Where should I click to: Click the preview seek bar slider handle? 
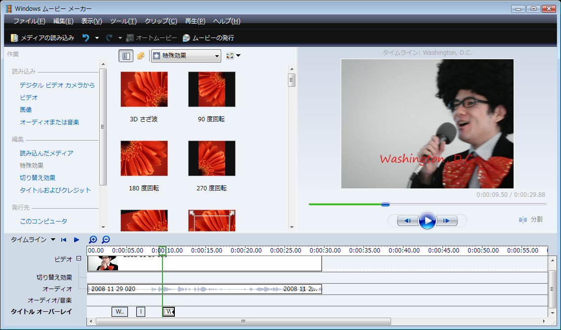(385, 204)
